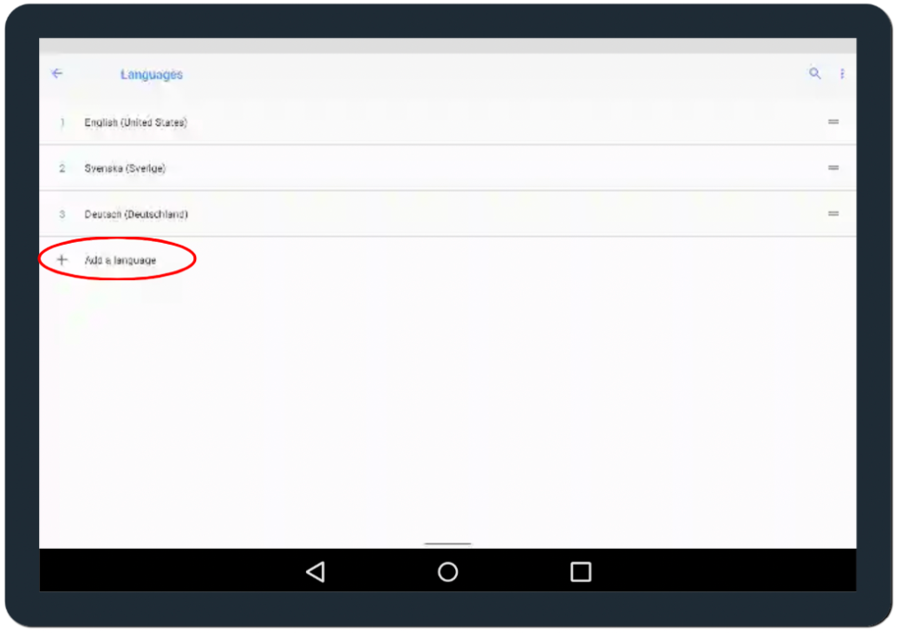Select Deutsch (Deutschland) language row
This screenshot has height=633, width=903.
447,214
